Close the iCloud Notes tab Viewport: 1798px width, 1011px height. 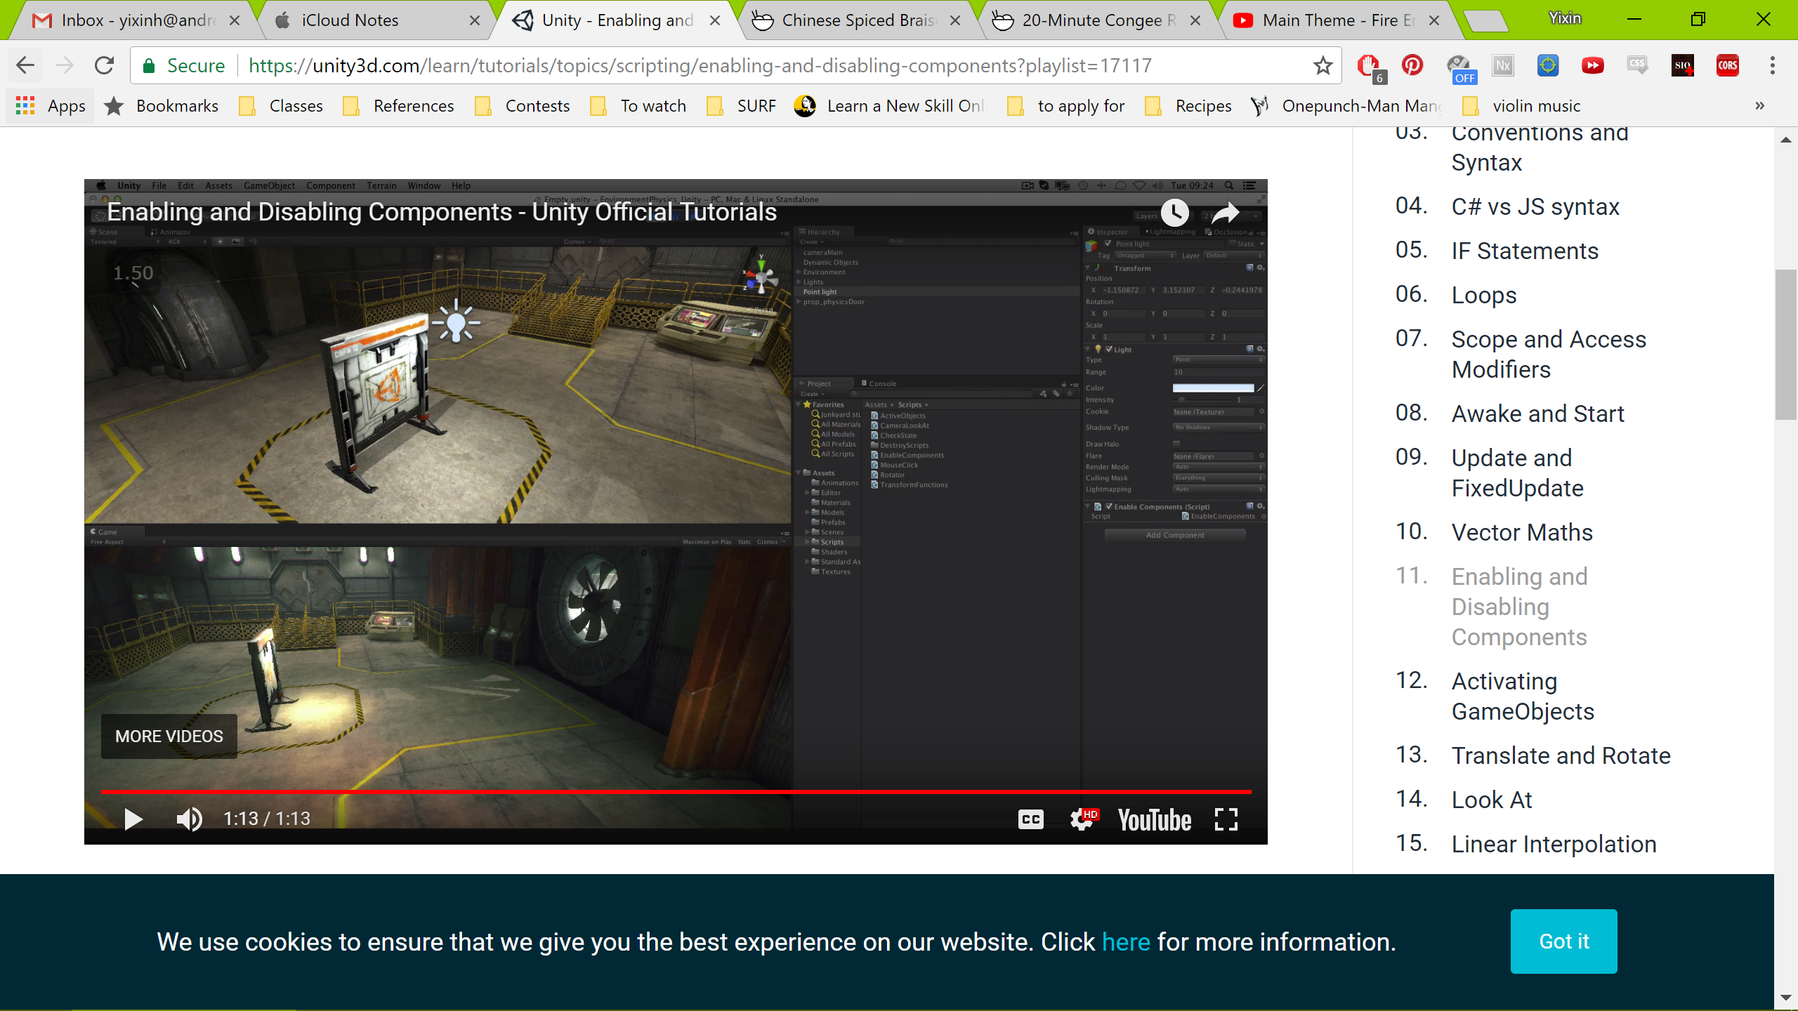pos(475,20)
